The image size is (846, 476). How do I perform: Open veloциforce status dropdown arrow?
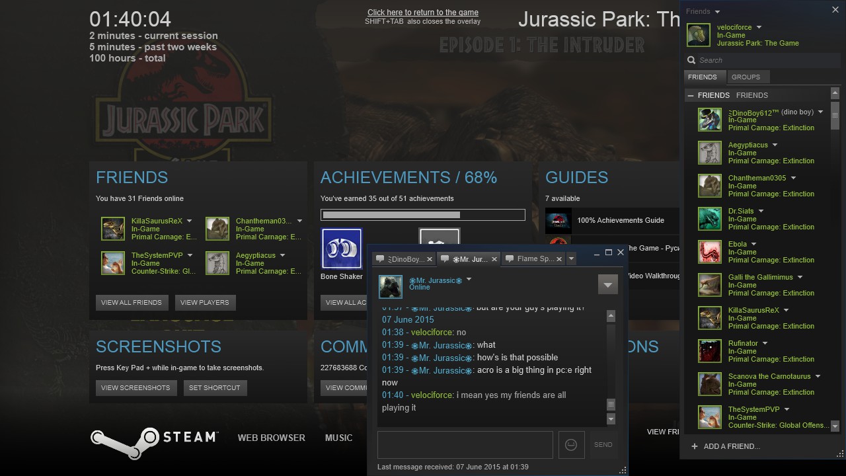pyautogui.click(x=759, y=27)
